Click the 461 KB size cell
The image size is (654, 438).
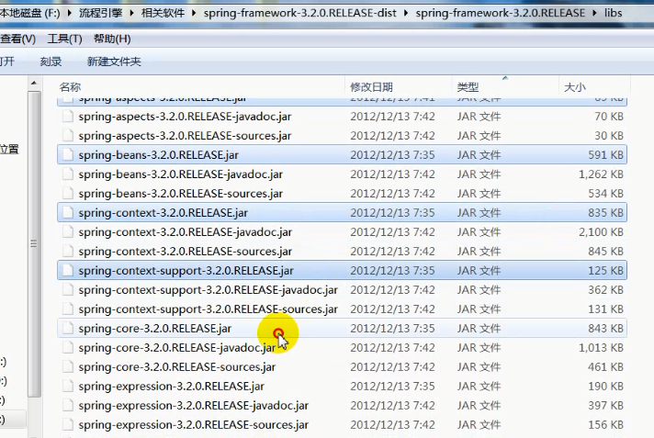pyautogui.click(x=605, y=366)
